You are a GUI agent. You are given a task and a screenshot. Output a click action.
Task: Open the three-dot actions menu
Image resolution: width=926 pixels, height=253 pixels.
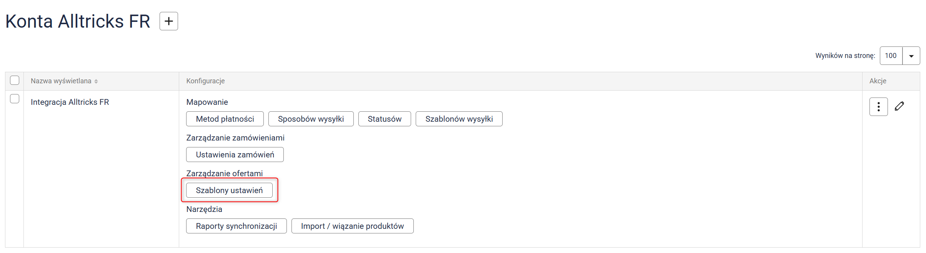878,107
